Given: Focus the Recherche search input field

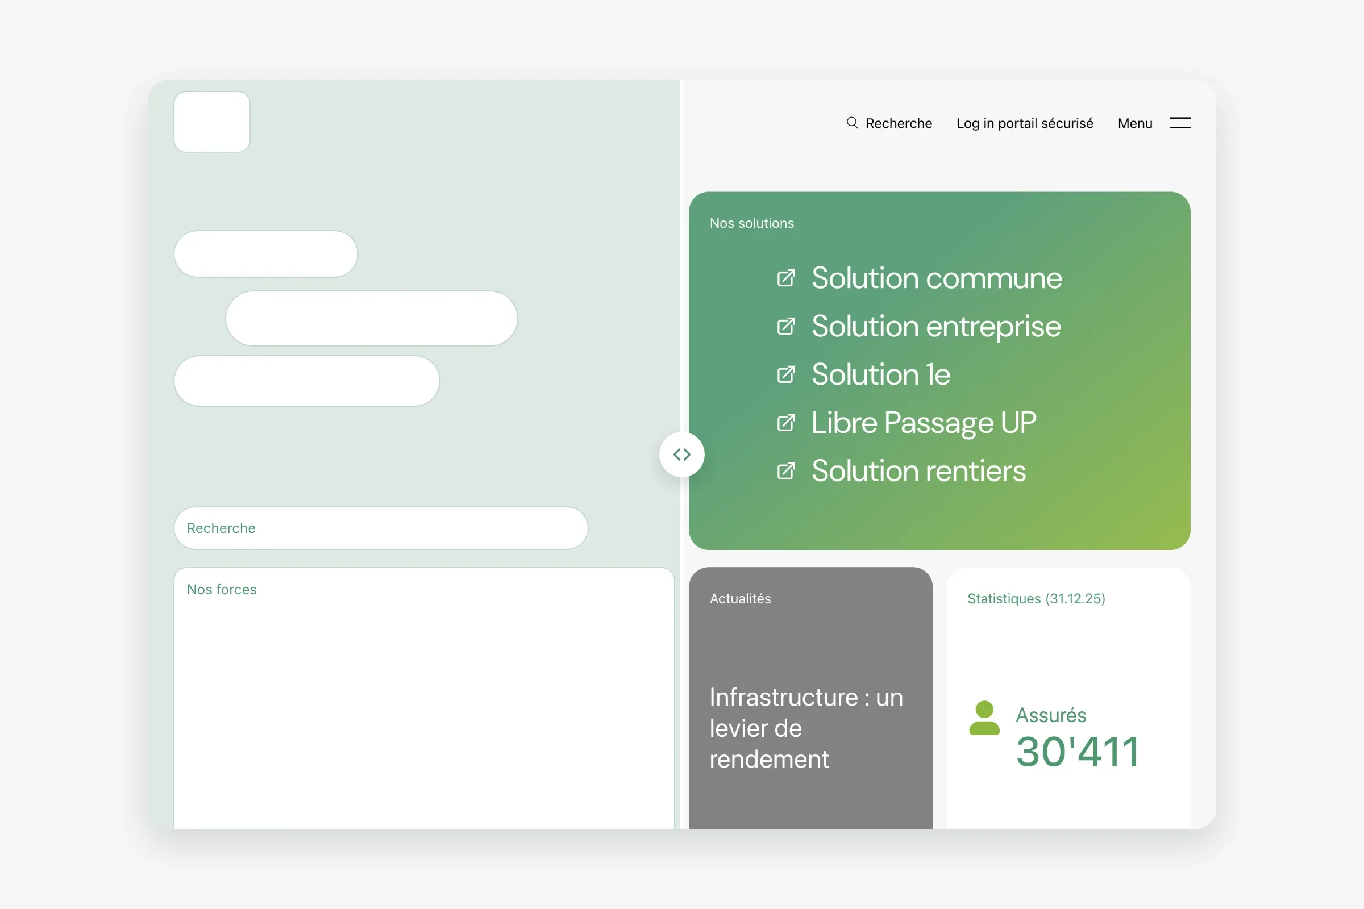Looking at the screenshot, I should tap(381, 528).
